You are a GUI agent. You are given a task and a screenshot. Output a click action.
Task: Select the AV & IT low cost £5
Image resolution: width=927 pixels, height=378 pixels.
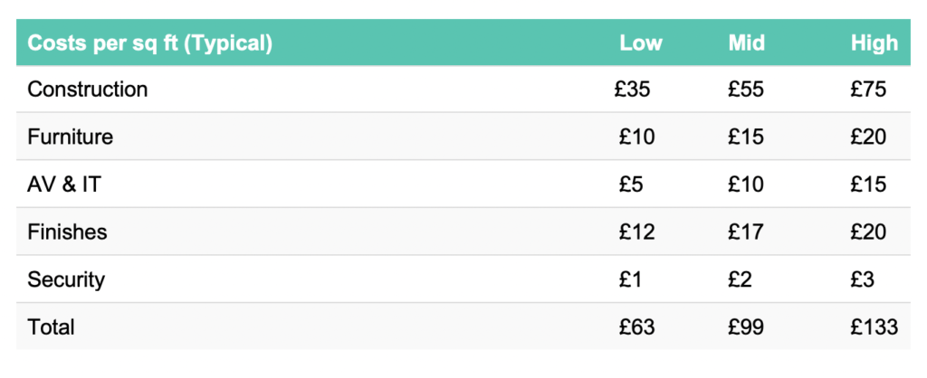coord(631,184)
